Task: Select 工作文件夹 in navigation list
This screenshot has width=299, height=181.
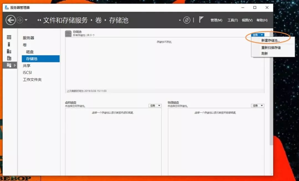Action: pos(32,79)
